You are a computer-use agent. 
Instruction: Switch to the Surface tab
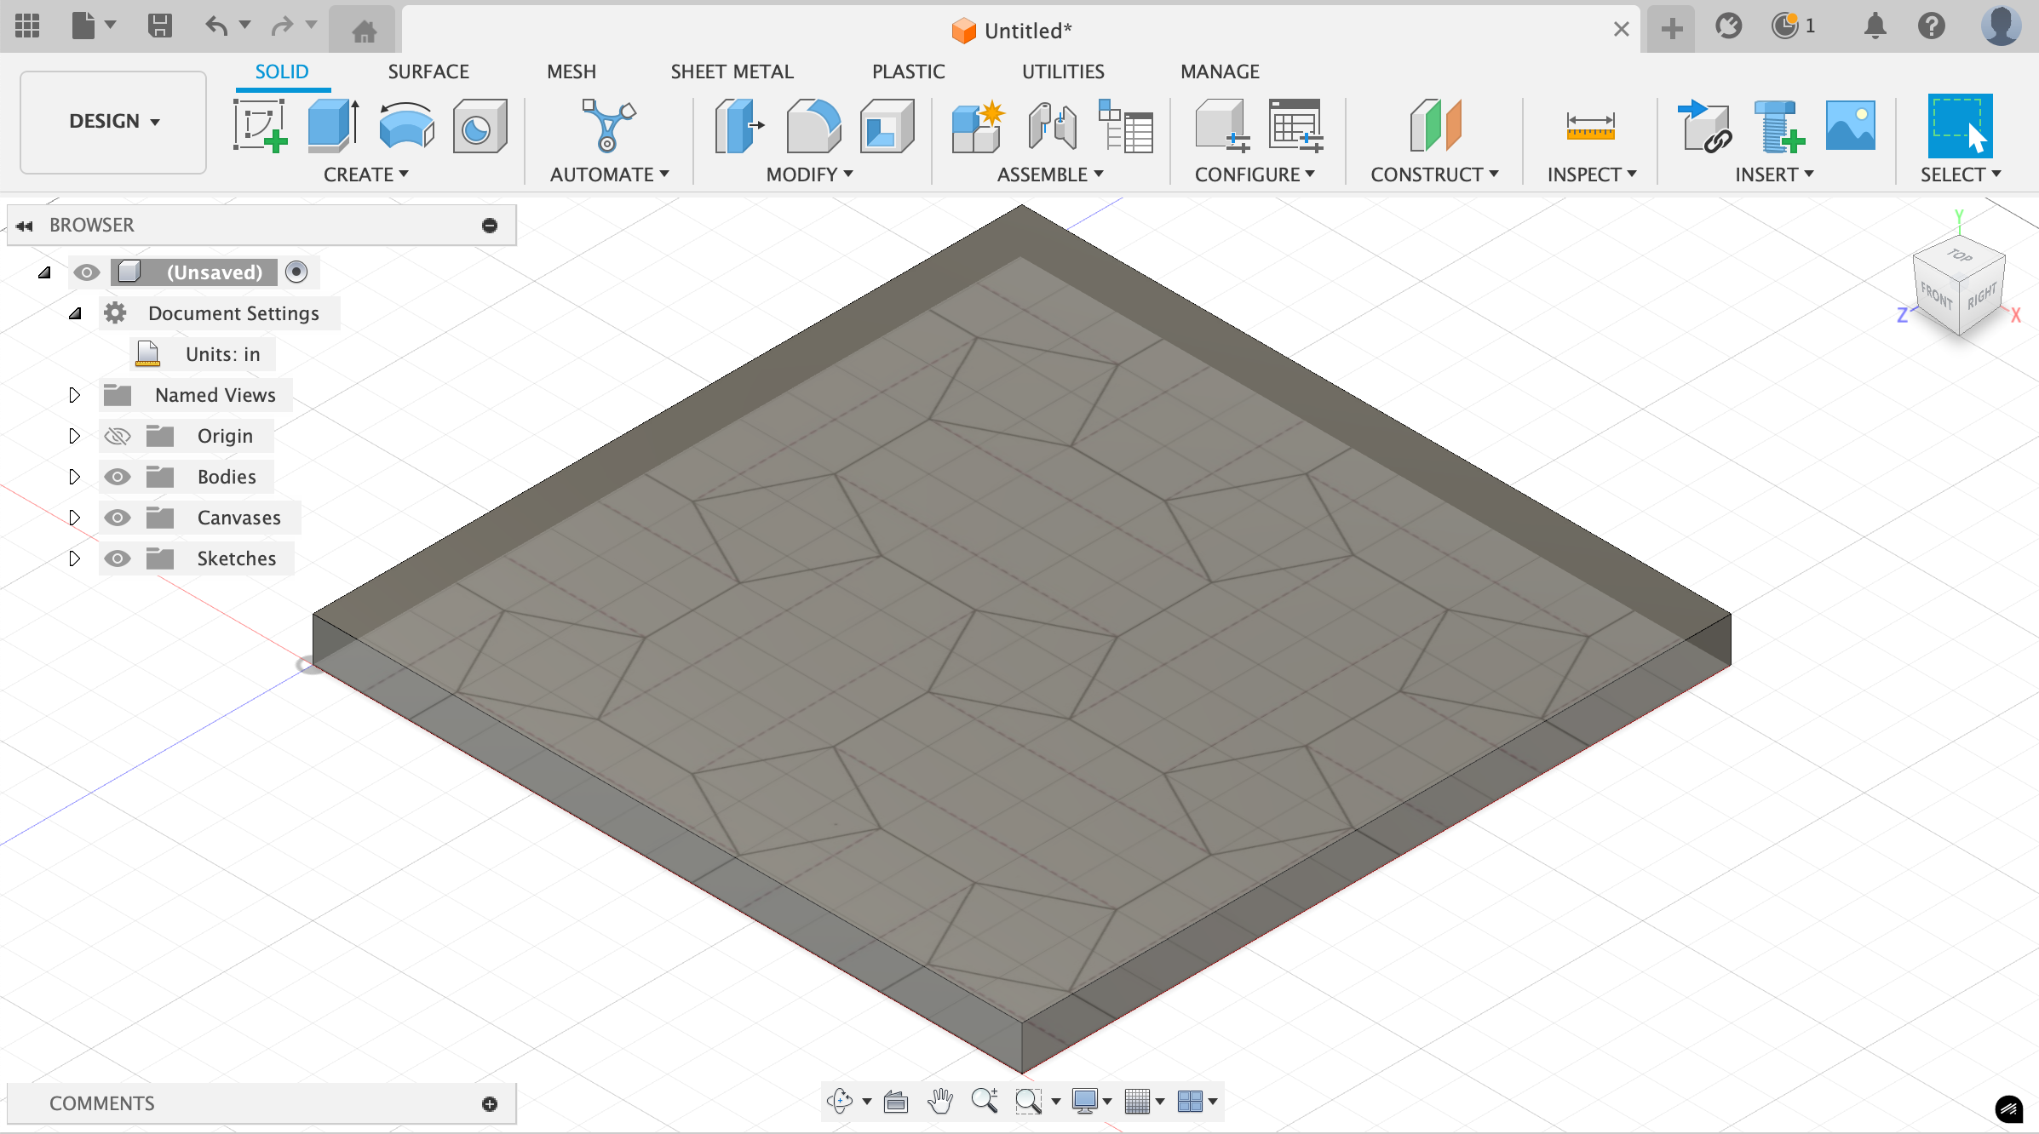coord(426,72)
